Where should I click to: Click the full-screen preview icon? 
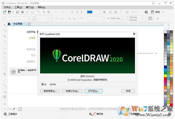(104, 12)
